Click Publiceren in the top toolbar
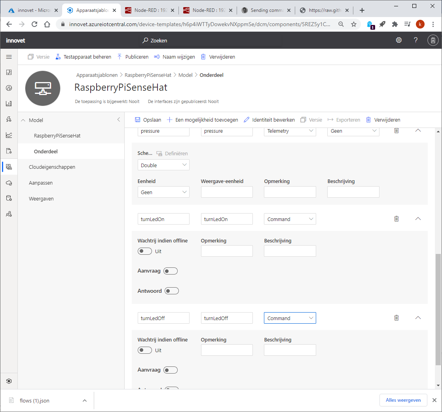Screen dimensions: 442x412 (133, 57)
